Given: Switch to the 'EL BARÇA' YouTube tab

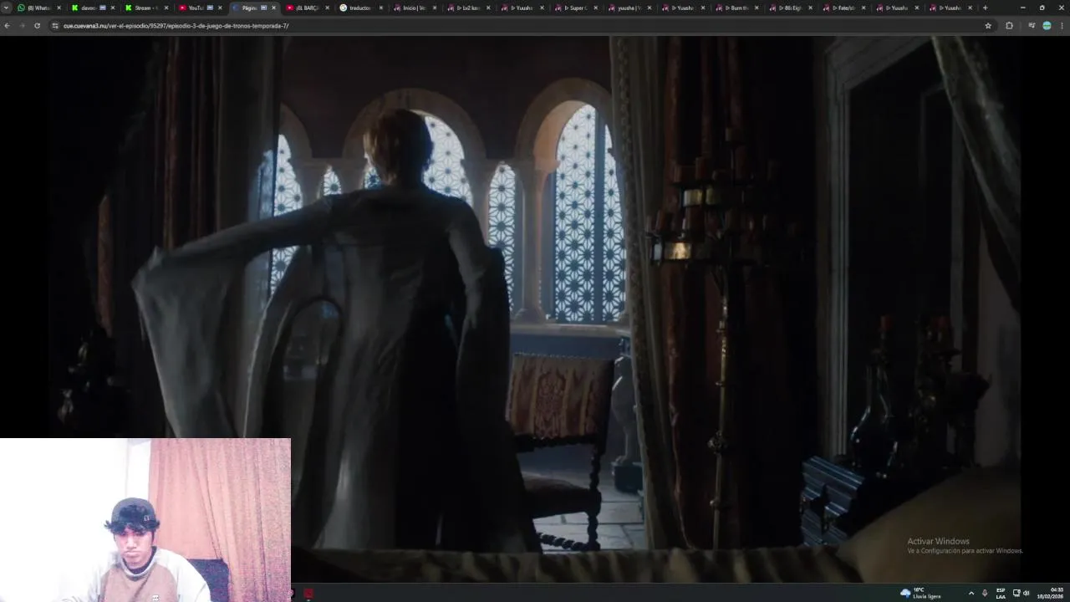Looking at the screenshot, I should tap(306, 8).
